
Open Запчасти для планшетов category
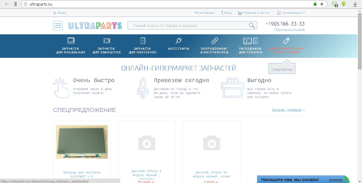[x=107, y=45]
